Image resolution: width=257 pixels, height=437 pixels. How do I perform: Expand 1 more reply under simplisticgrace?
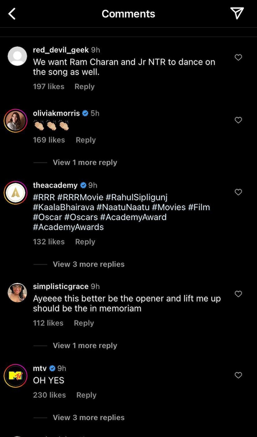coord(85,345)
